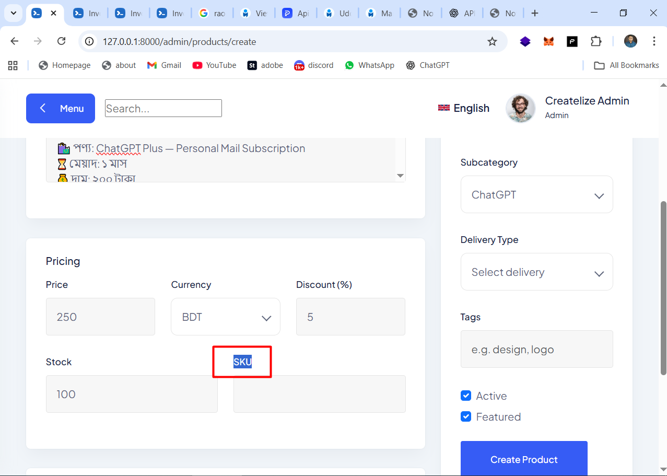Switch to the Google search tab
This screenshot has width=667, height=476.
(x=212, y=13)
